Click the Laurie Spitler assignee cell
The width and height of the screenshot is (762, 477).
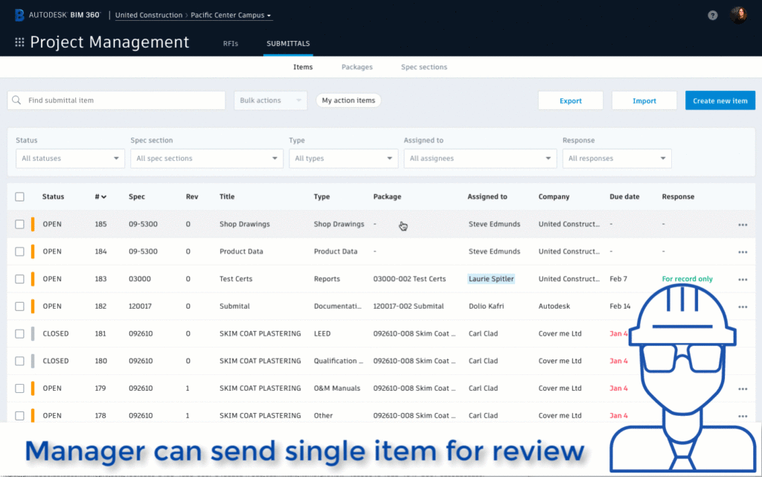[491, 279]
